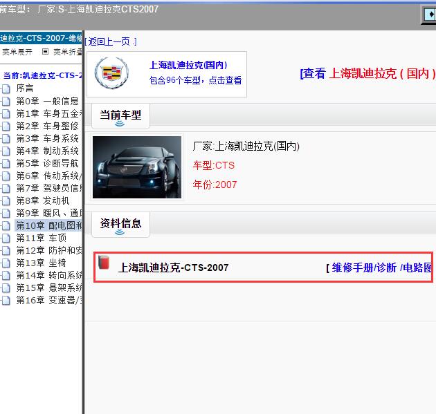Image resolution: width=436 pixels, height=414 pixels.
Task: Open 维修手册/诊断/电路图 link
Action: [x=381, y=267]
